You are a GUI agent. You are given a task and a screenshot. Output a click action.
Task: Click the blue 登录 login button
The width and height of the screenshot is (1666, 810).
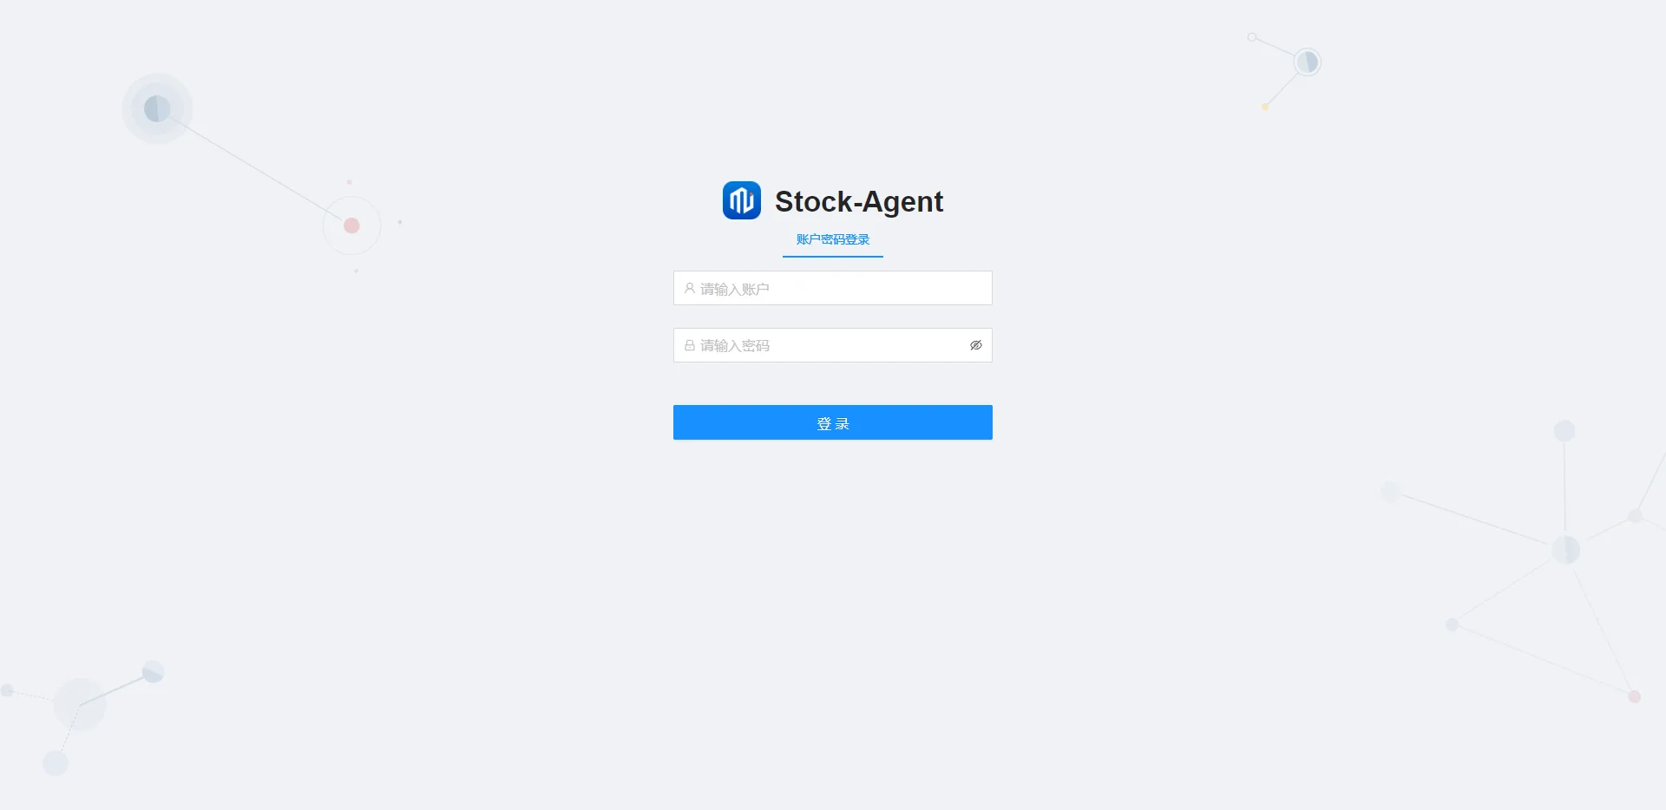click(x=833, y=422)
